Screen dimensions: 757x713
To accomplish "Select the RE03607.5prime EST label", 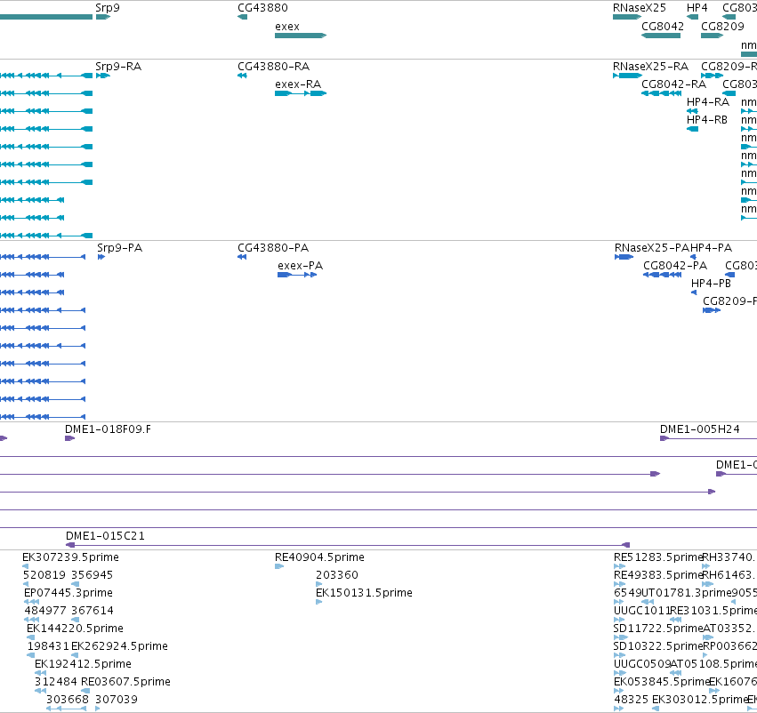I will (x=125, y=682).
